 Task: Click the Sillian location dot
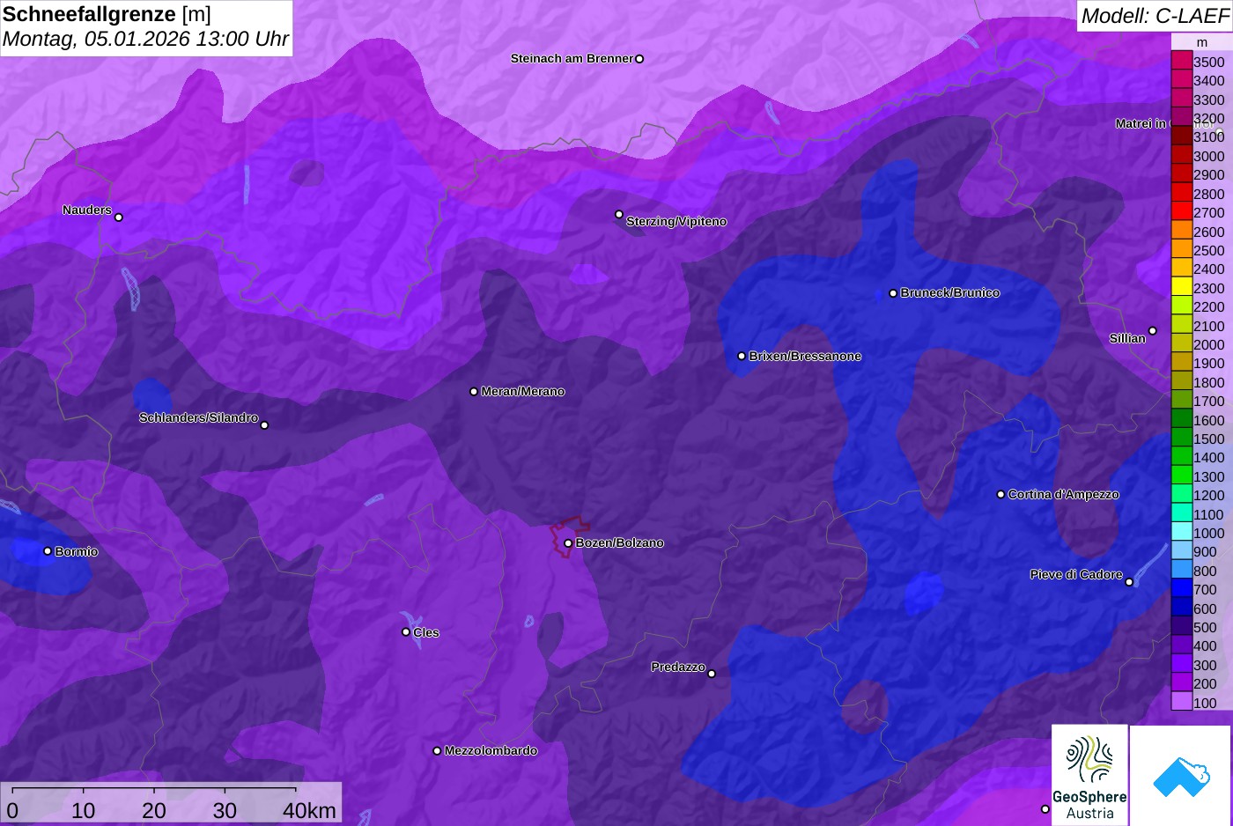pos(1152,331)
